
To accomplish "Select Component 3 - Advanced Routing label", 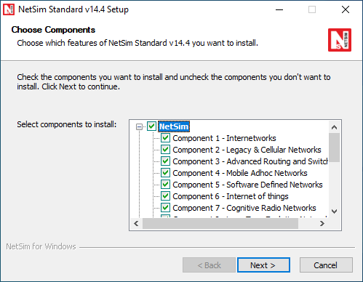I will click(x=250, y=161).
